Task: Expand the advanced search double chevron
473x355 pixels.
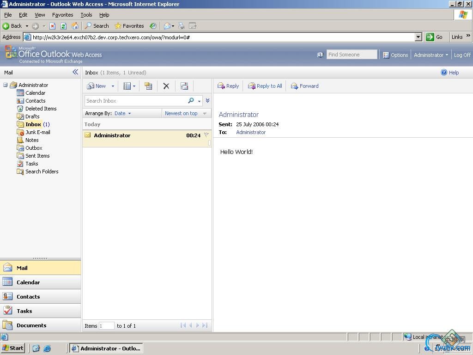Action: (207, 100)
